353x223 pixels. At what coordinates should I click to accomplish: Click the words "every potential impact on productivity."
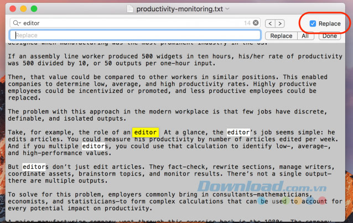pos(80,209)
